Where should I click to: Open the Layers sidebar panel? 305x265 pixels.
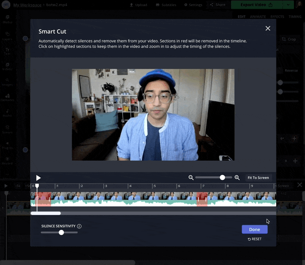coord(7,36)
